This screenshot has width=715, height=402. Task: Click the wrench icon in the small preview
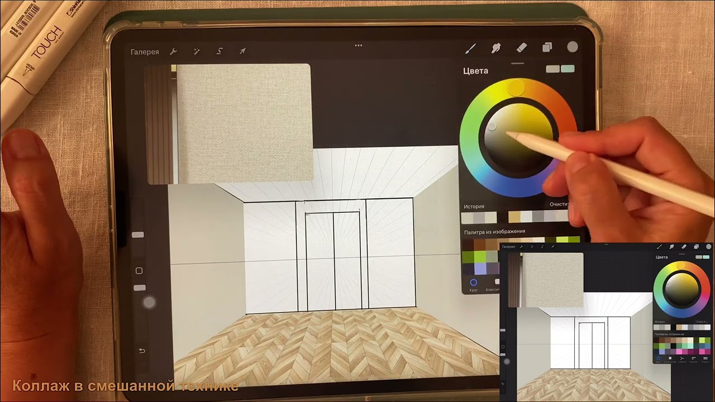[522, 247]
